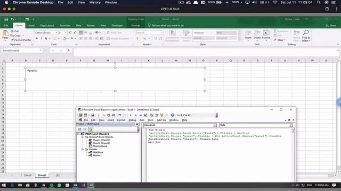
Task: Click Reset stop icon in VBA toolbar
Action: (x=141, y=115)
